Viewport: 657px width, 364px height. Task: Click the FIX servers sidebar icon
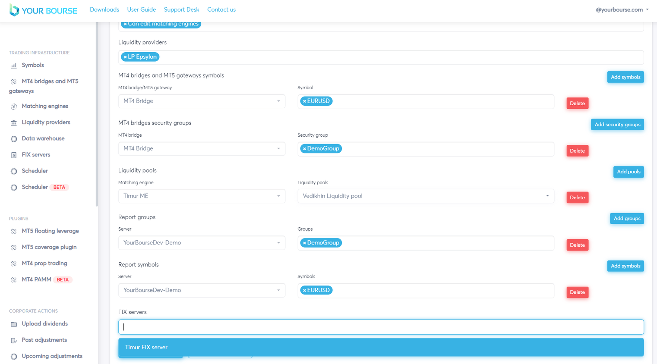click(14, 155)
